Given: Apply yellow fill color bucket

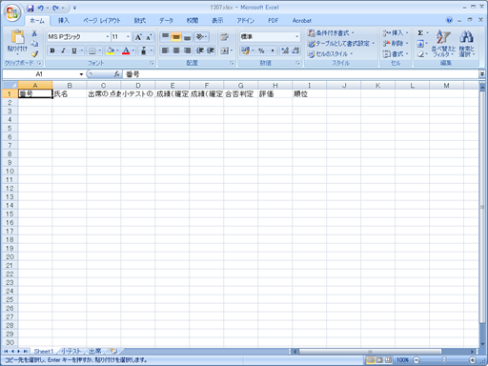Looking at the screenshot, I should pyautogui.click(x=111, y=51).
